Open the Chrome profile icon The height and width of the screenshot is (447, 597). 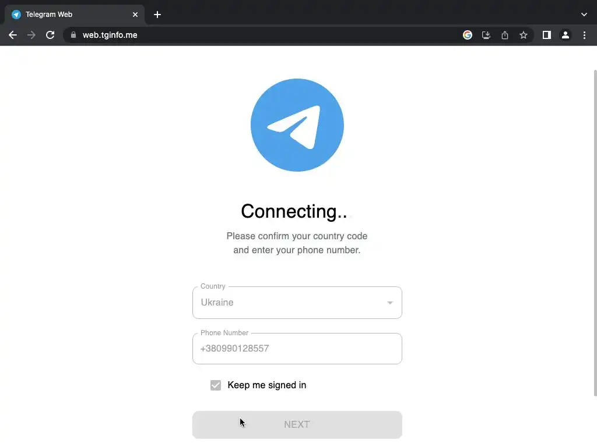pyautogui.click(x=566, y=35)
